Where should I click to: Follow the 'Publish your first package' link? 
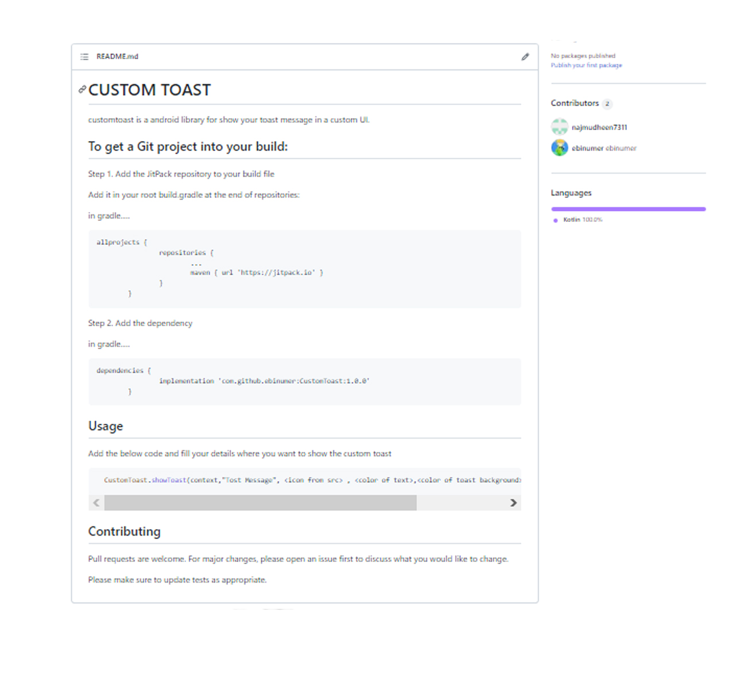click(586, 65)
